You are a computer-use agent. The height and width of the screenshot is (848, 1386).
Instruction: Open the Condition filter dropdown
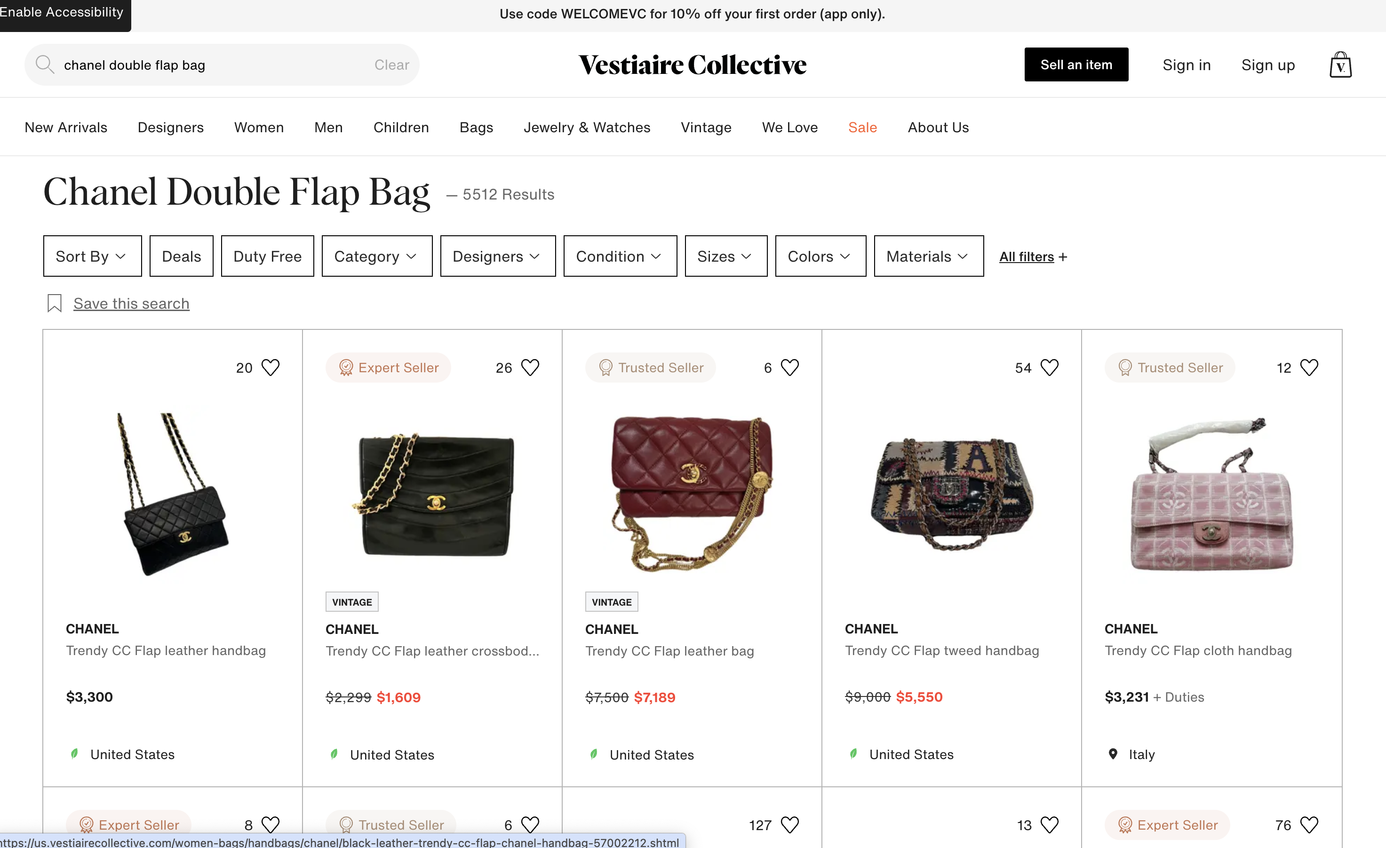[x=621, y=256]
